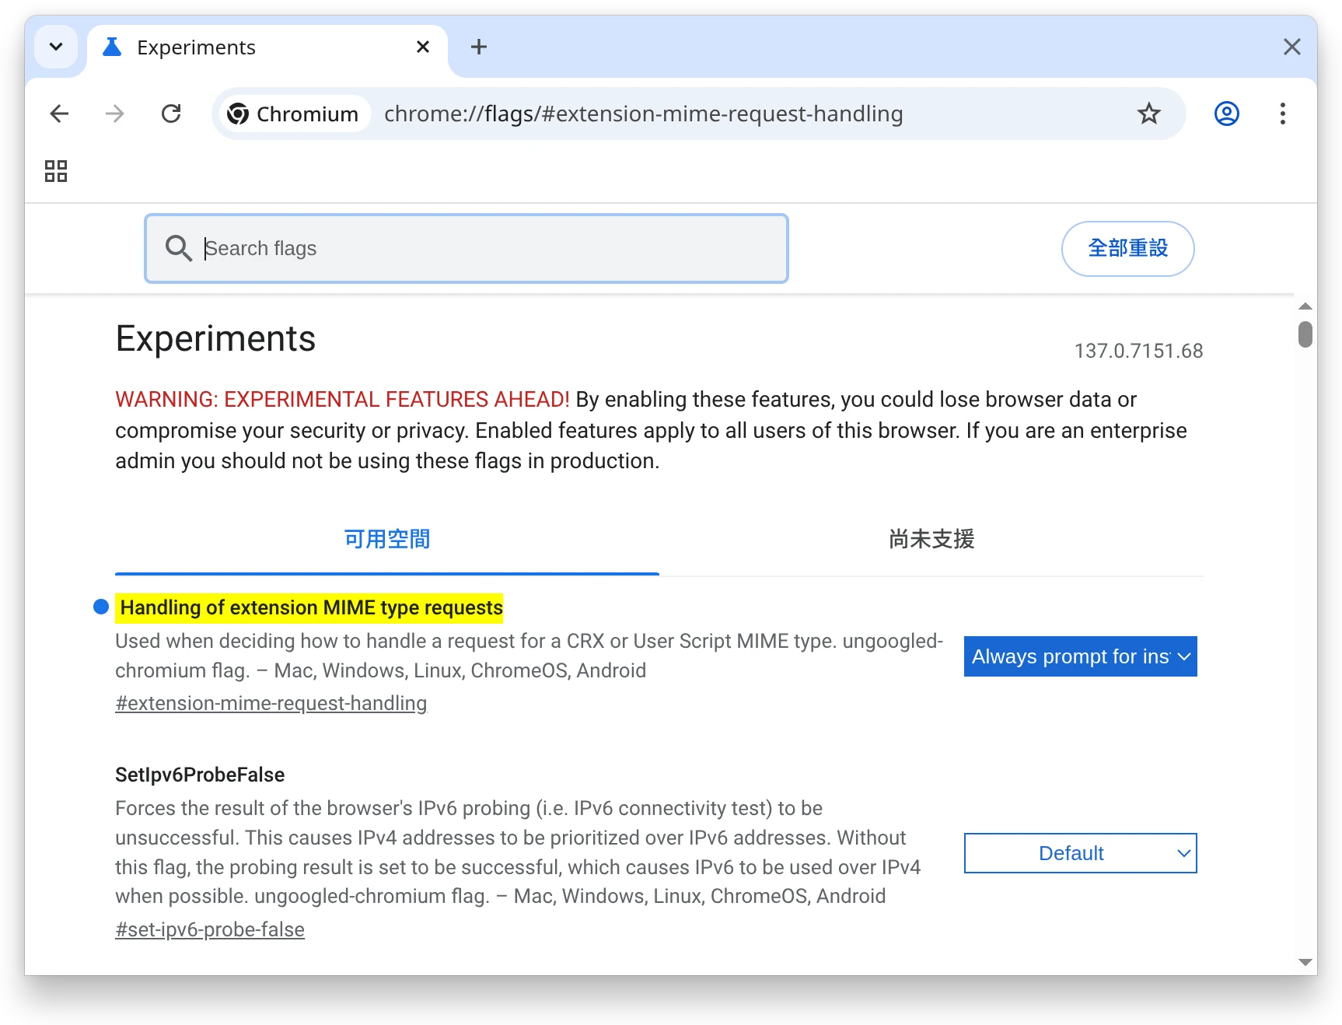Close the Experiments tab

(423, 47)
